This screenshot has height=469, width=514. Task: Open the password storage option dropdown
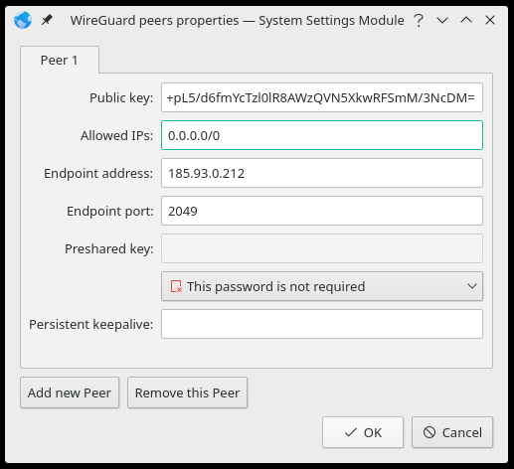[322, 286]
